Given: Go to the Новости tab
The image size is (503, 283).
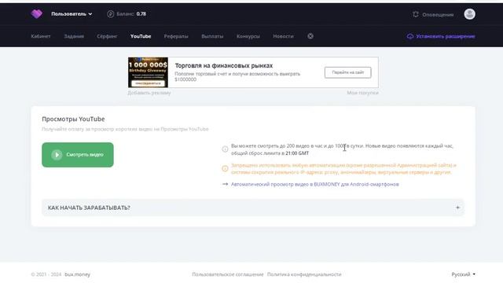Looking at the screenshot, I should (283, 37).
